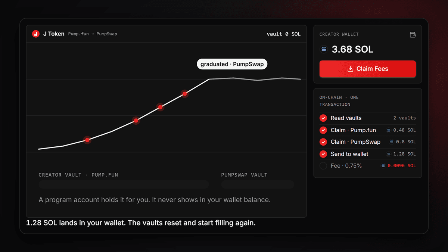Click the 'Read vaults' step label
Viewport: 448px width, 252px height.
(x=346, y=118)
